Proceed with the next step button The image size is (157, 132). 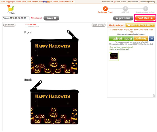[x=145, y=18]
